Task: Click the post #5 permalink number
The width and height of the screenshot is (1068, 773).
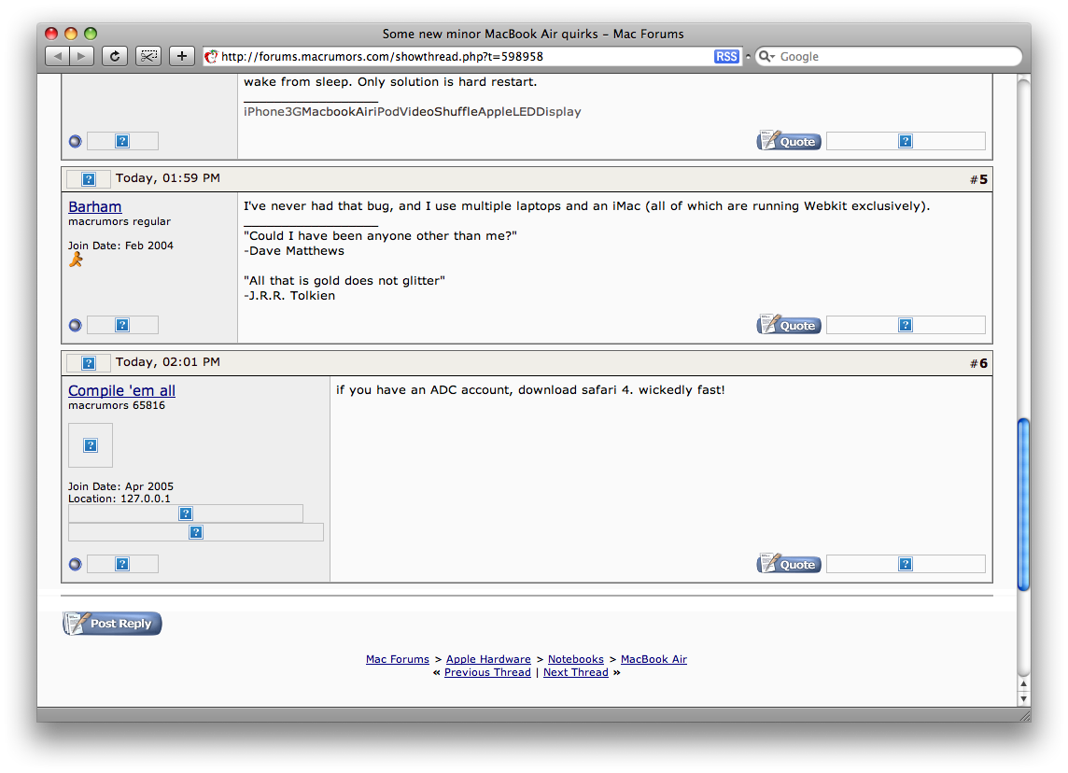Action: [983, 180]
